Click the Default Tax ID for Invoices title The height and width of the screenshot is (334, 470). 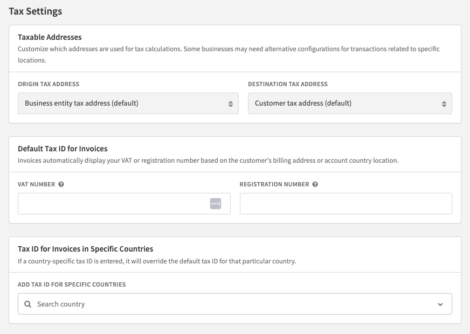[63, 149]
